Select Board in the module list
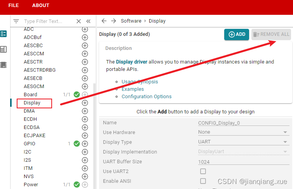This screenshot has width=293, height=189. tap(30, 95)
